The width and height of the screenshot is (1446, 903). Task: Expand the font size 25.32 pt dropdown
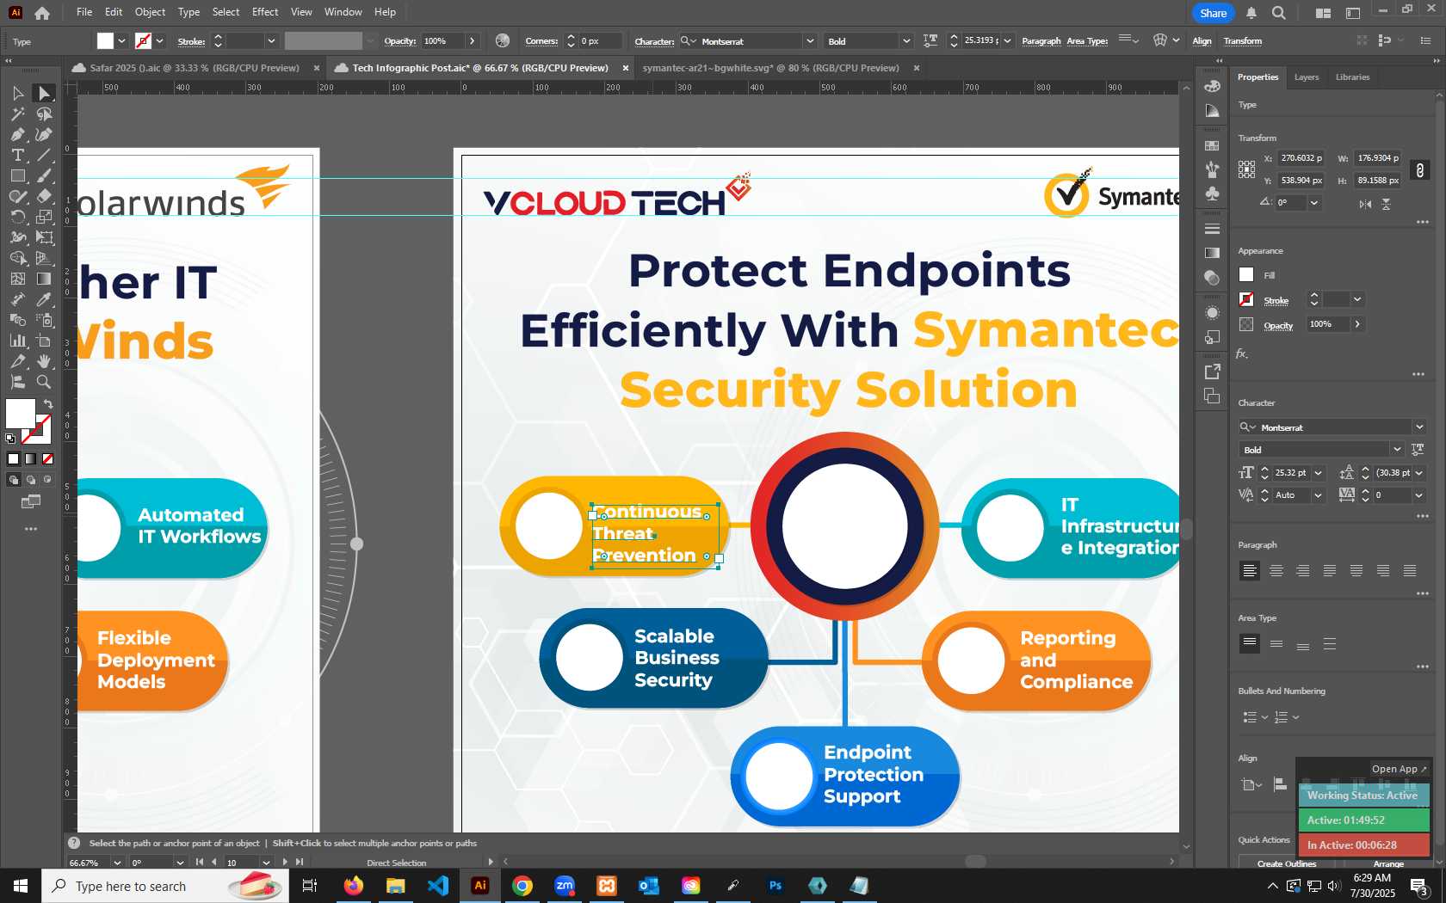coord(1318,473)
